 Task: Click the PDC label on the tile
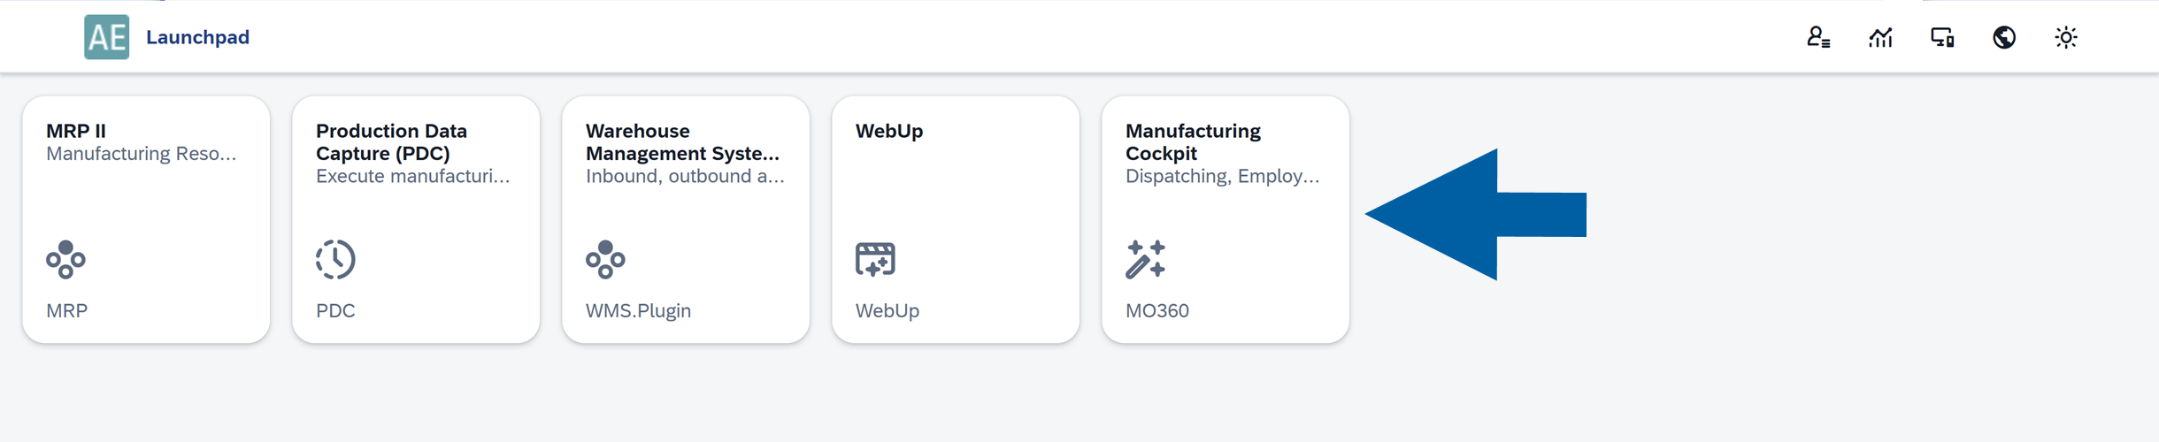pos(335,310)
